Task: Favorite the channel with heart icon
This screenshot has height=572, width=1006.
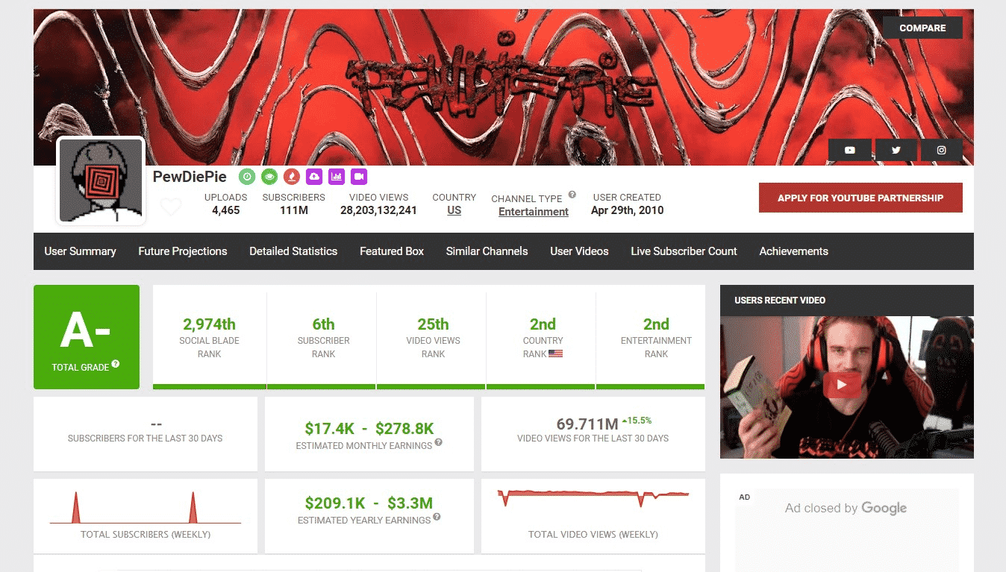Action: [x=171, y=207]
